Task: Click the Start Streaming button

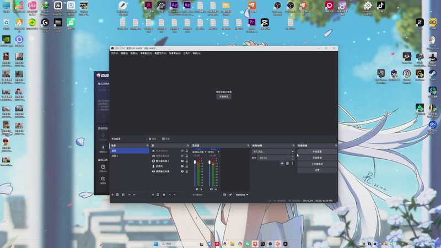Action: click(x=317, y=152)
